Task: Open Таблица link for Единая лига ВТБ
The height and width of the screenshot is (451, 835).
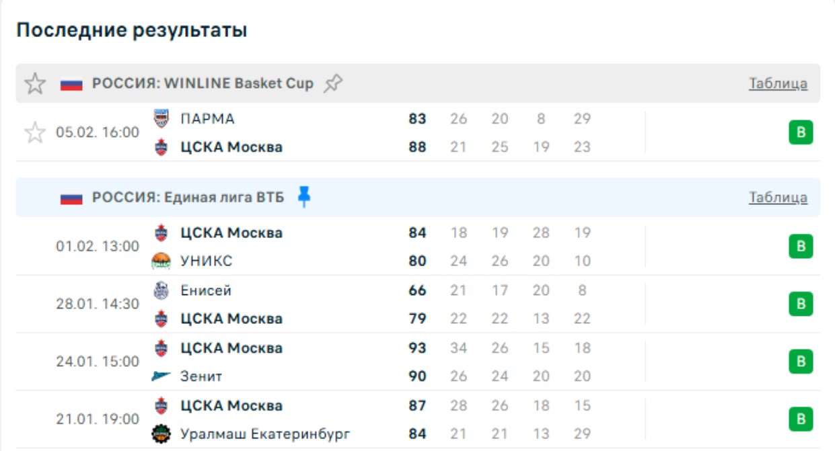Action: coord(778,198)
